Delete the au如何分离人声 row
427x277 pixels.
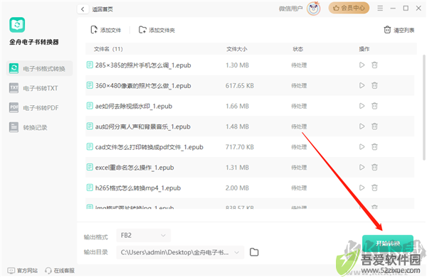tap(375, 126)
